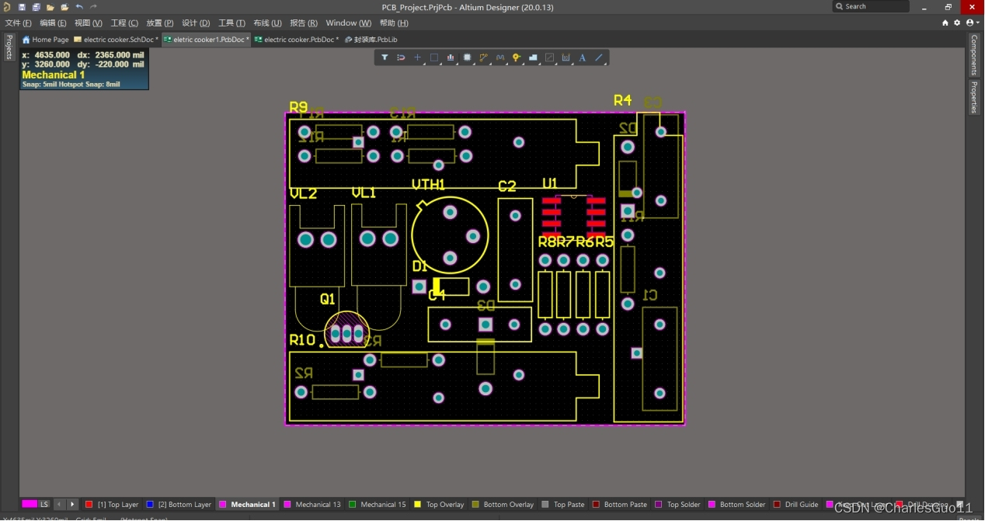Viewport: 985px width, 521px height.
Task: Open the 报告 (R) menu
Action: [x=303, y=23]
